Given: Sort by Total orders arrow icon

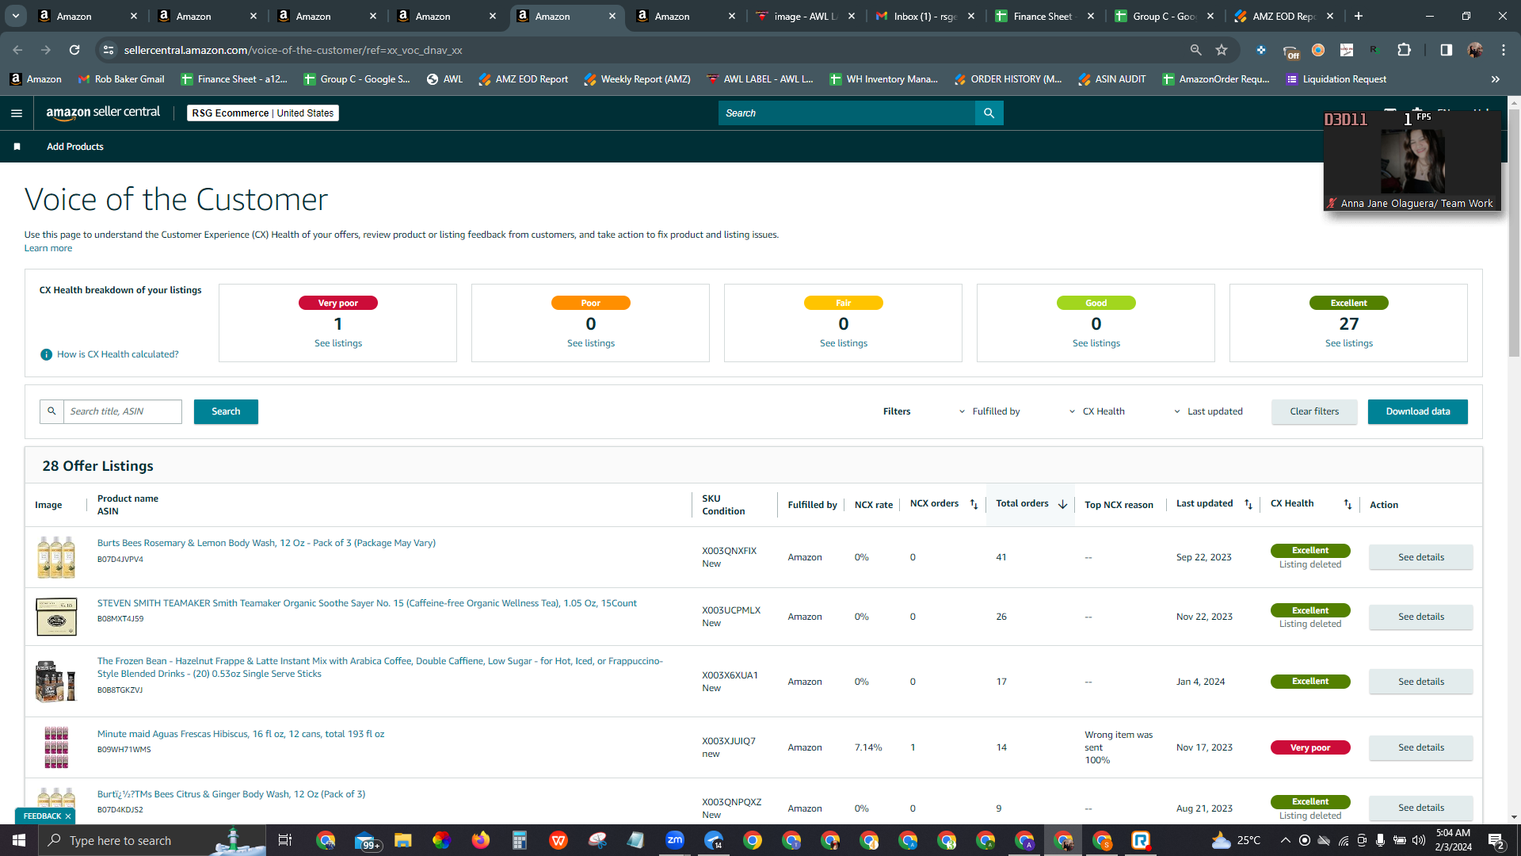Looking at the screenshot, I should pos(1062,504).
